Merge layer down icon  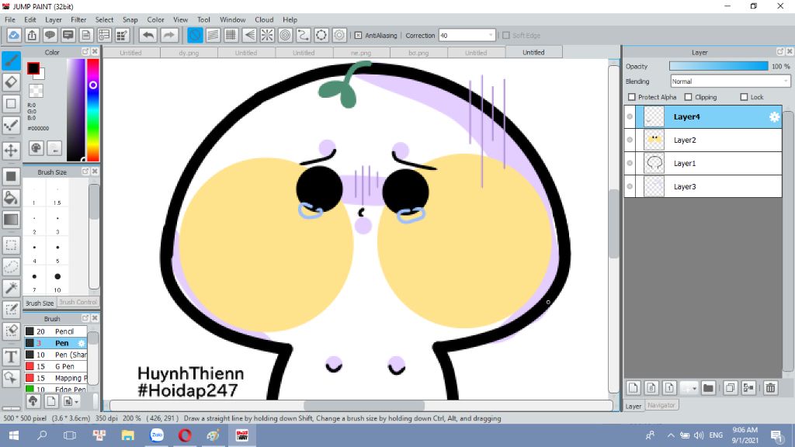(x=749, y=388)
